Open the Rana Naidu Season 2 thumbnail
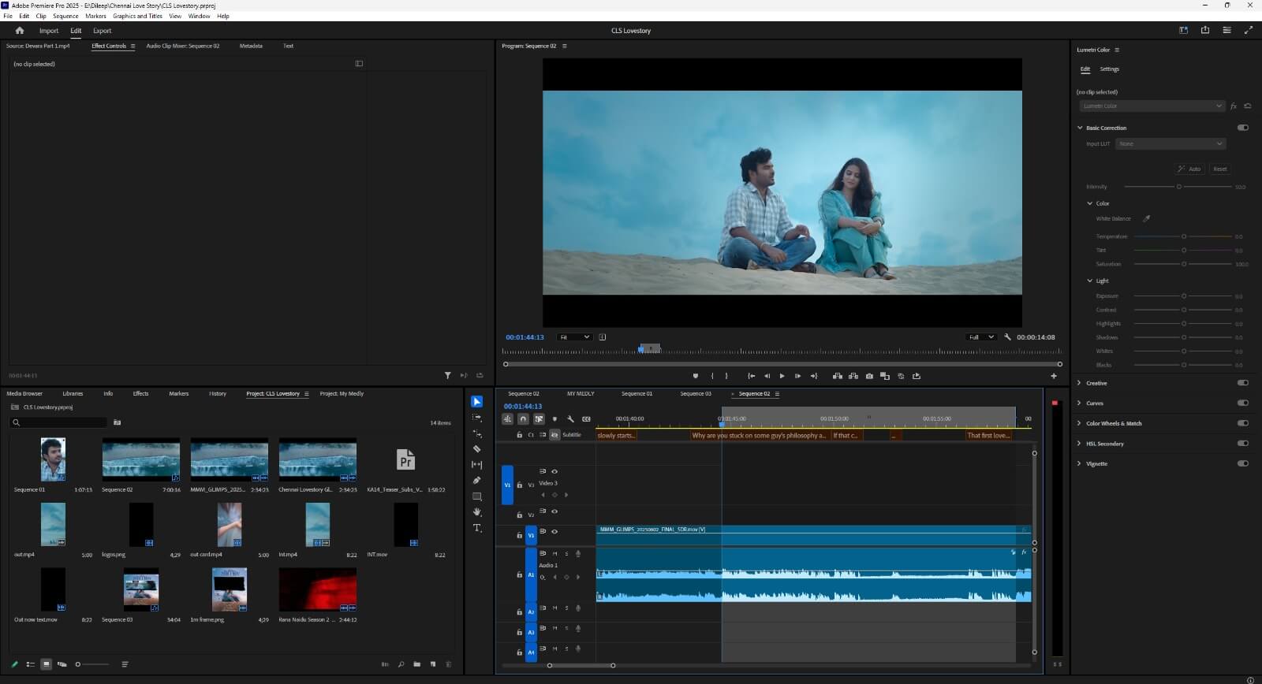The height and width of the screenshot is (684, 1262). (x=317, y=590)
